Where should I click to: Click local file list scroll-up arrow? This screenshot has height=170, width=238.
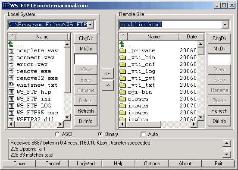(x=67, y=44)
